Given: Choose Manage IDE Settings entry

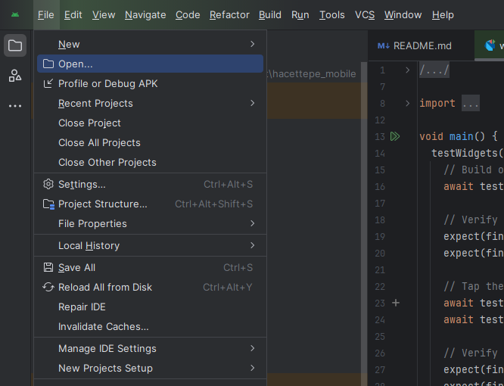Looking at the screenshot, I should pos(150,348).
